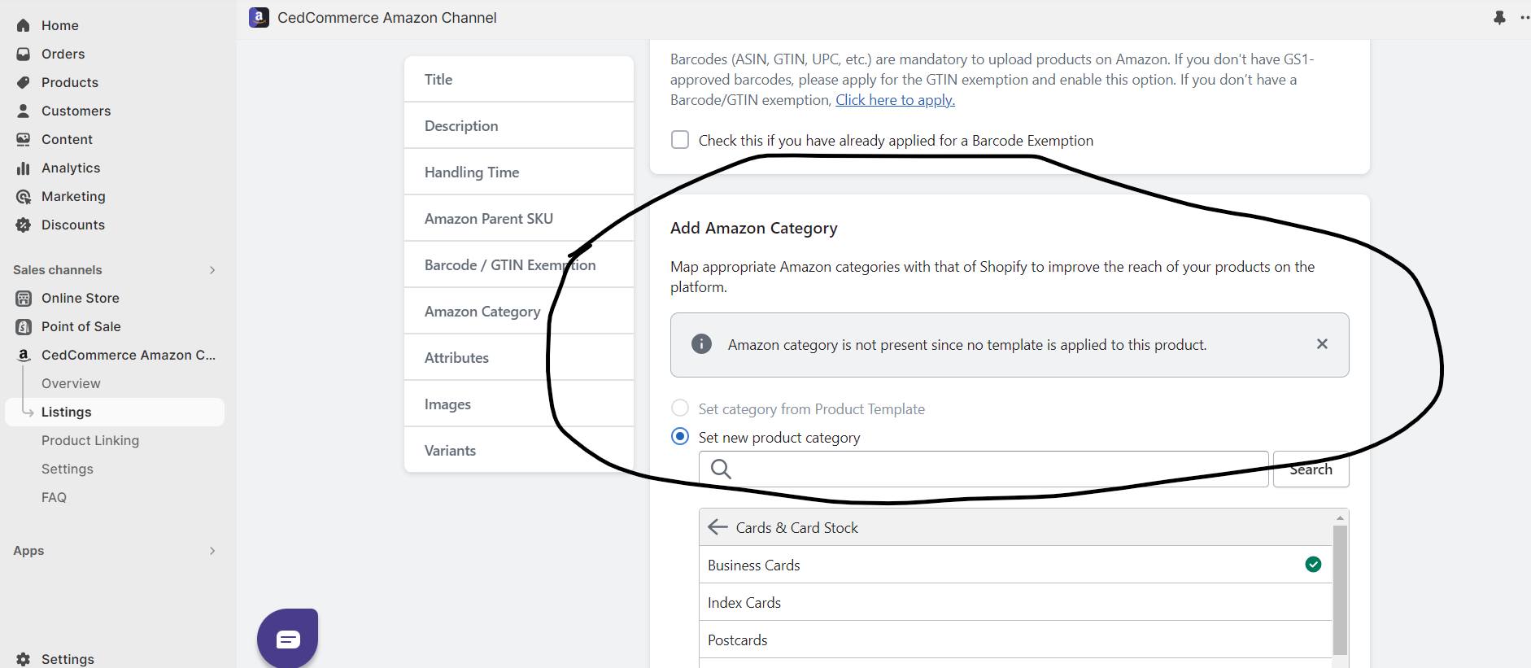Open the Point of Sale channel
Image resolution: width=1531 pixels, height=668 pixels.
point(81,326)
